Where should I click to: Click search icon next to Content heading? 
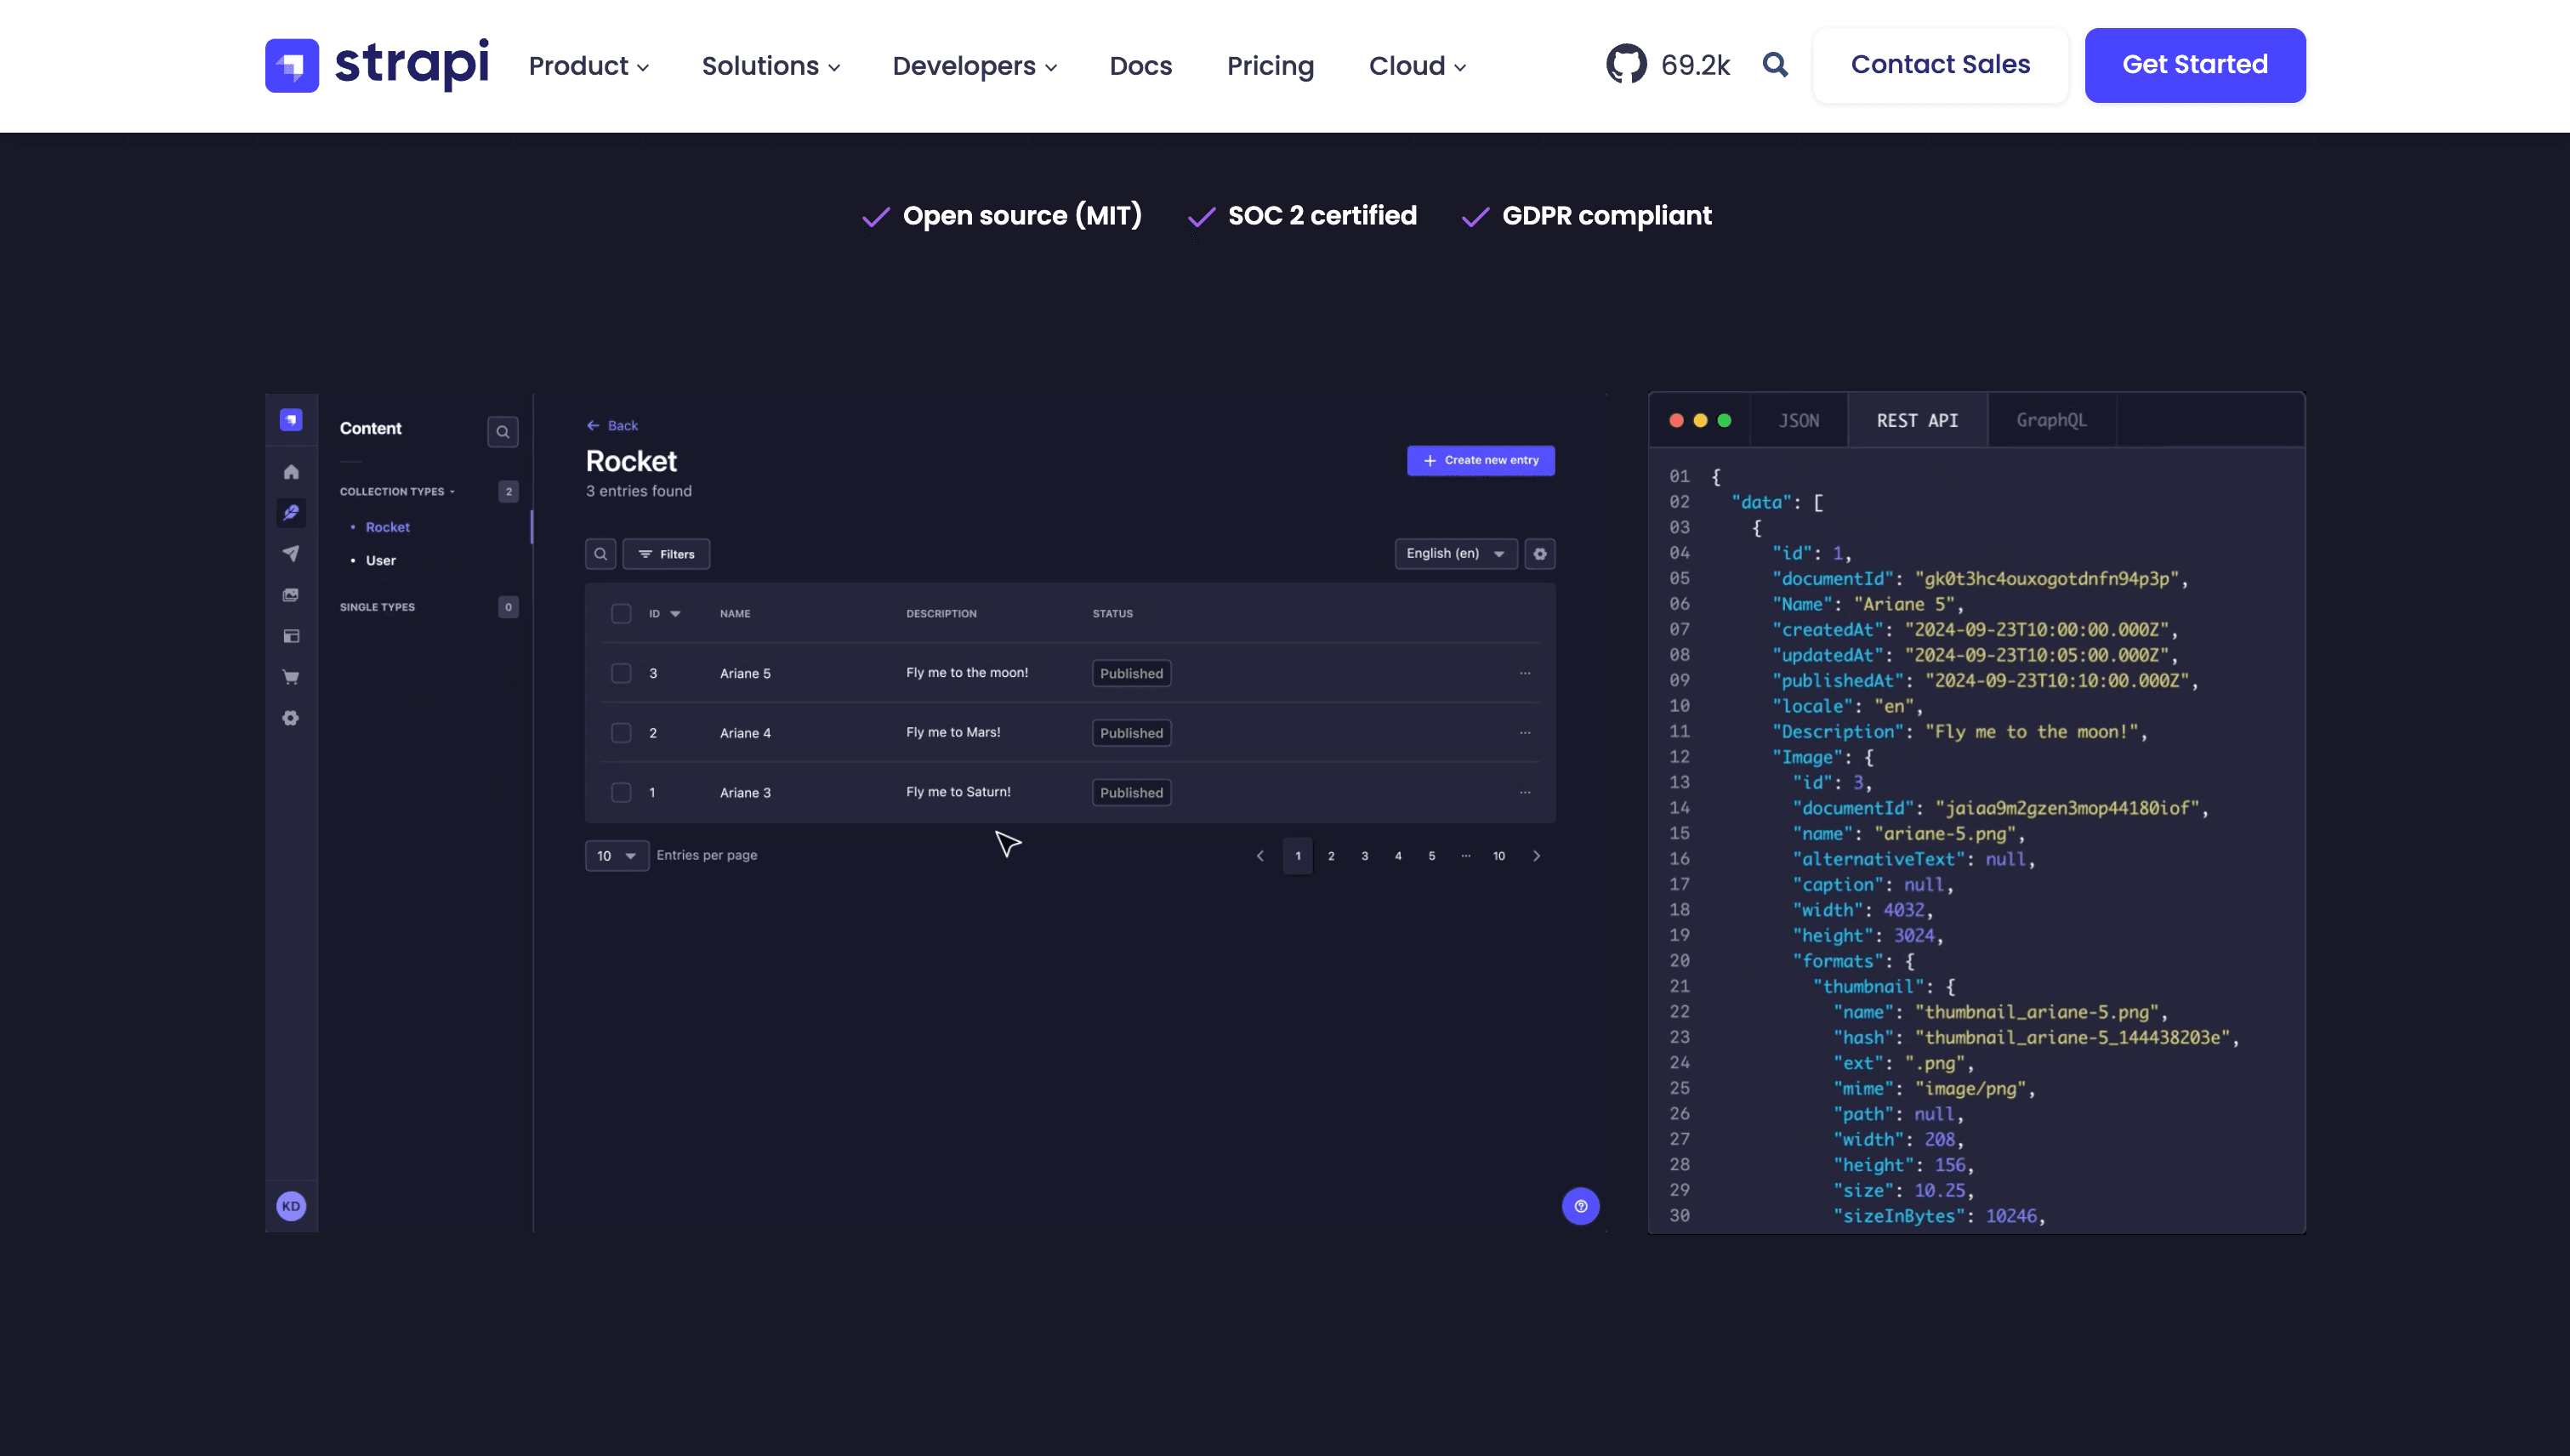pyautogui.click(x=503, y=432)
